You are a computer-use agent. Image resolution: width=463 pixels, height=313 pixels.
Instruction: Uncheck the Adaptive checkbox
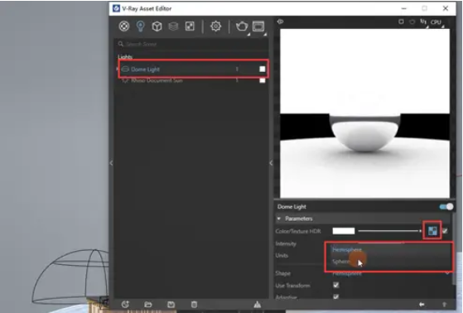(335, 296)
